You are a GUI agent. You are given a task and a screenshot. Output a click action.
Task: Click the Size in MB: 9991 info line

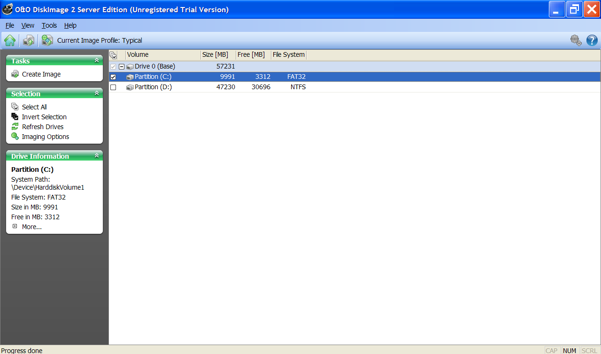[35, 207]
